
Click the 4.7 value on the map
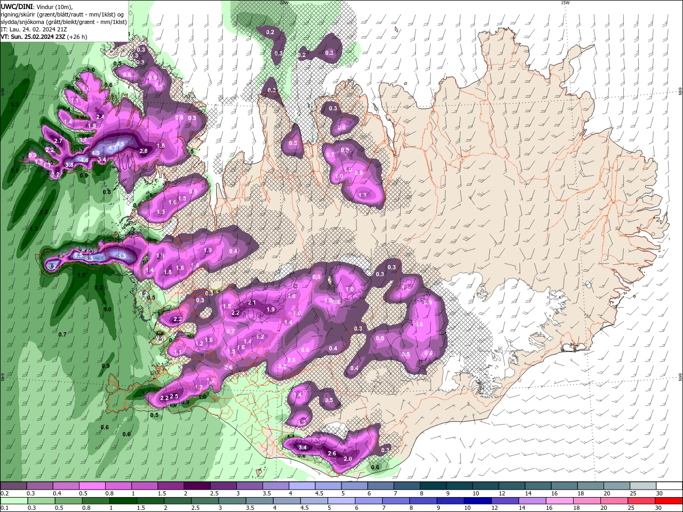coord(112,148)
